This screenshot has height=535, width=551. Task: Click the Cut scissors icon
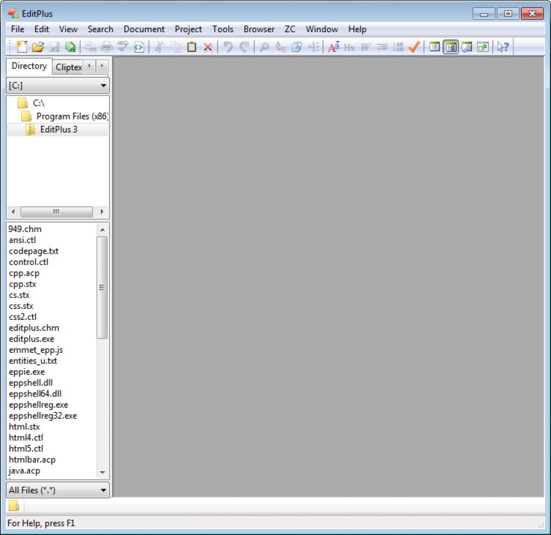[159, 47]
